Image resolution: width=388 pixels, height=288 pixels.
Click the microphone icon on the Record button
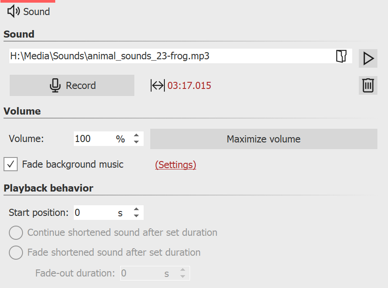tap(54, 85)
